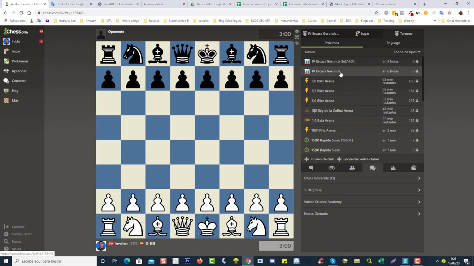Click lightning icon of 5|0 Blitz Arena
This screenshot has height=266, width=474.
click(307, 81)
